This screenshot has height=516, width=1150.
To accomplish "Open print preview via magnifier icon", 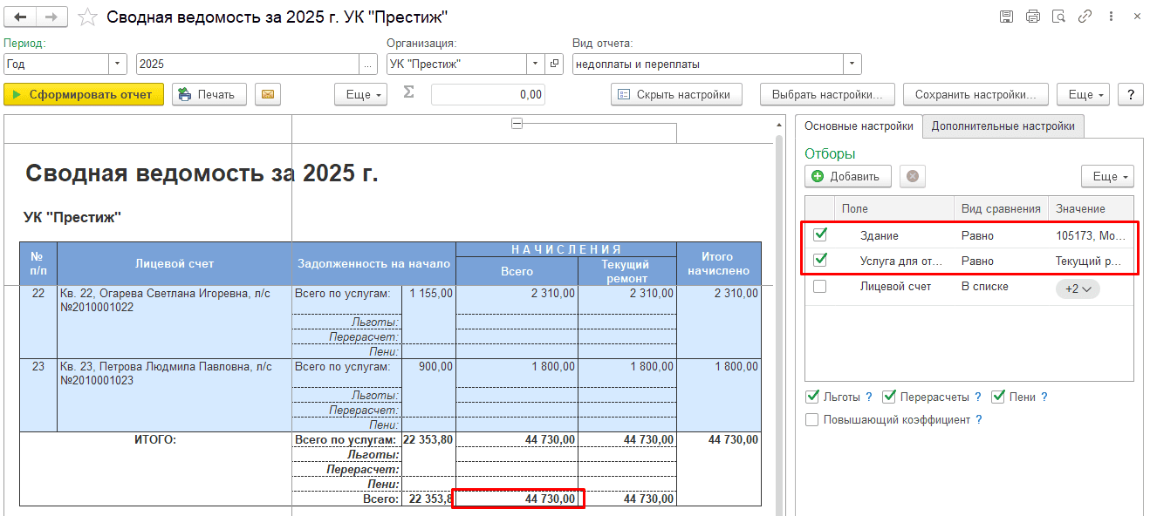I will pos(1059,17).
